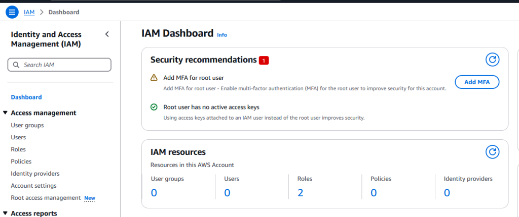Collapse the IAM side navigation panel

click(107, 34)
